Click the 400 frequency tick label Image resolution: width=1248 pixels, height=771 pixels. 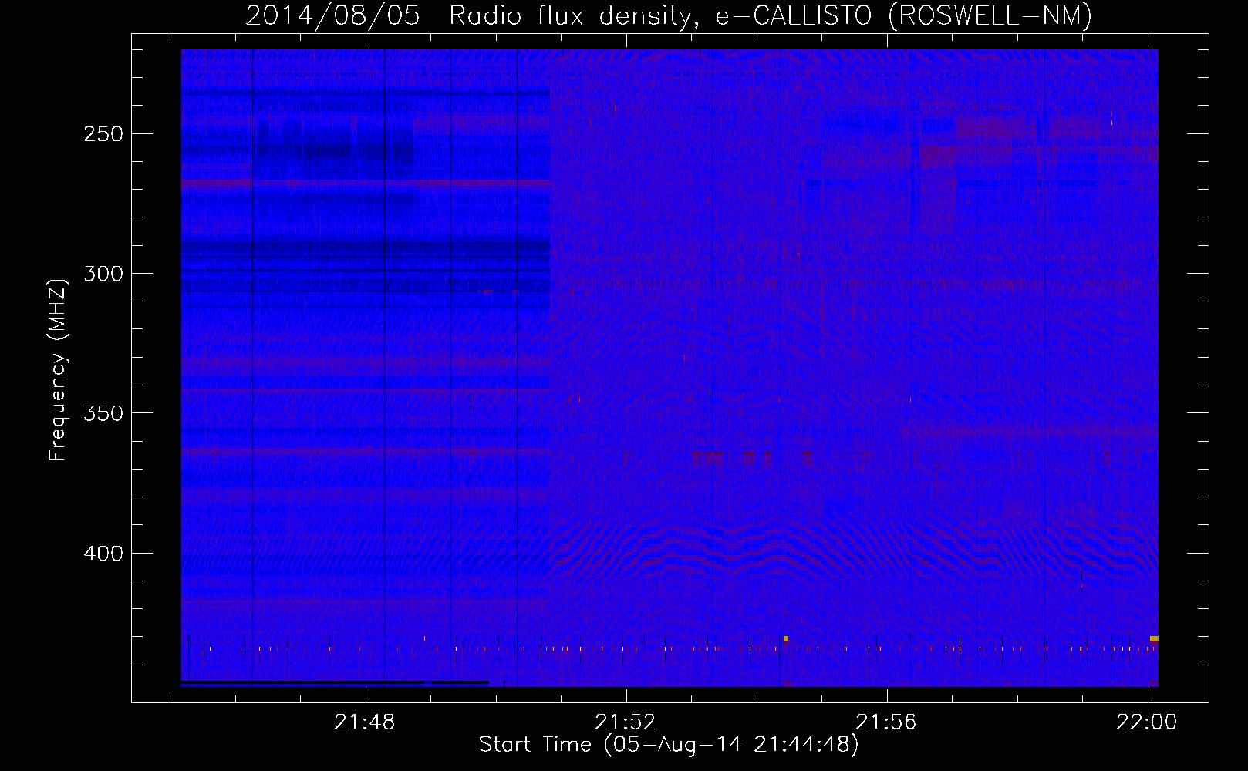(103, 554)
